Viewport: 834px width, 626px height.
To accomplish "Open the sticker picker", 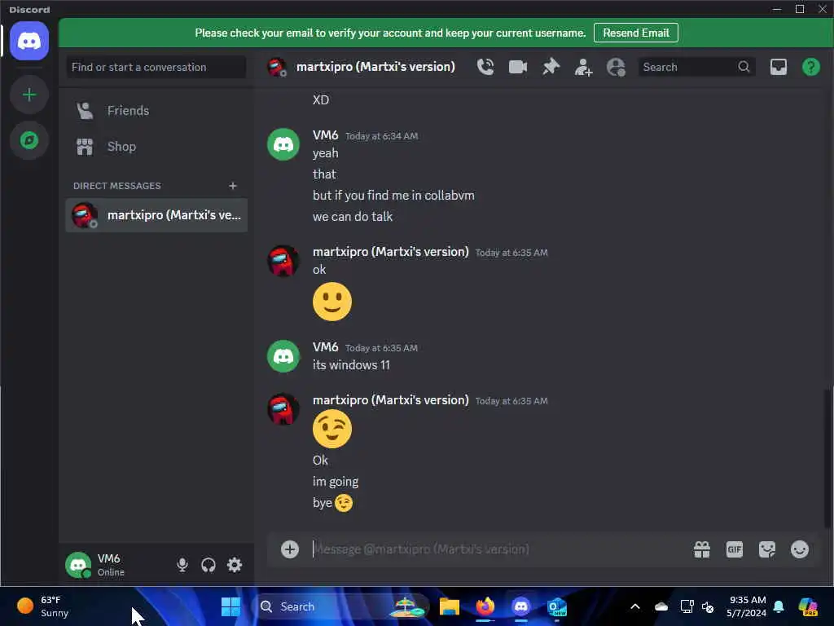I will point(767,549).
